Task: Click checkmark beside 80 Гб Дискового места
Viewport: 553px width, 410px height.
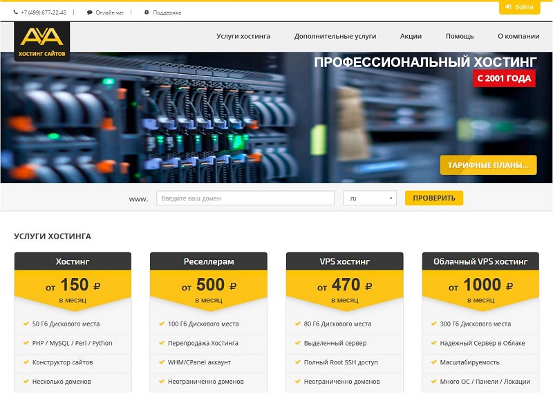Action: pos(298,324)
